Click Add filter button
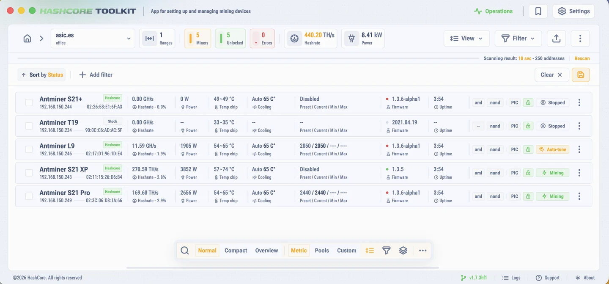The image size is (609, 284). pos(96,75)
